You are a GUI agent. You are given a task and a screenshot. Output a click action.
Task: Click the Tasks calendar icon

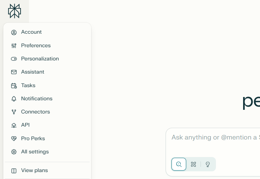pos(14,86)
